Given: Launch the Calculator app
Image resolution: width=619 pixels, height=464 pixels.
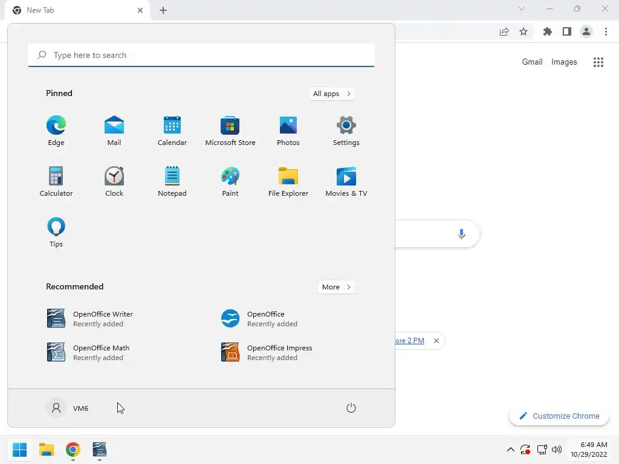Looking at the screenshot, I should (56, 181).
